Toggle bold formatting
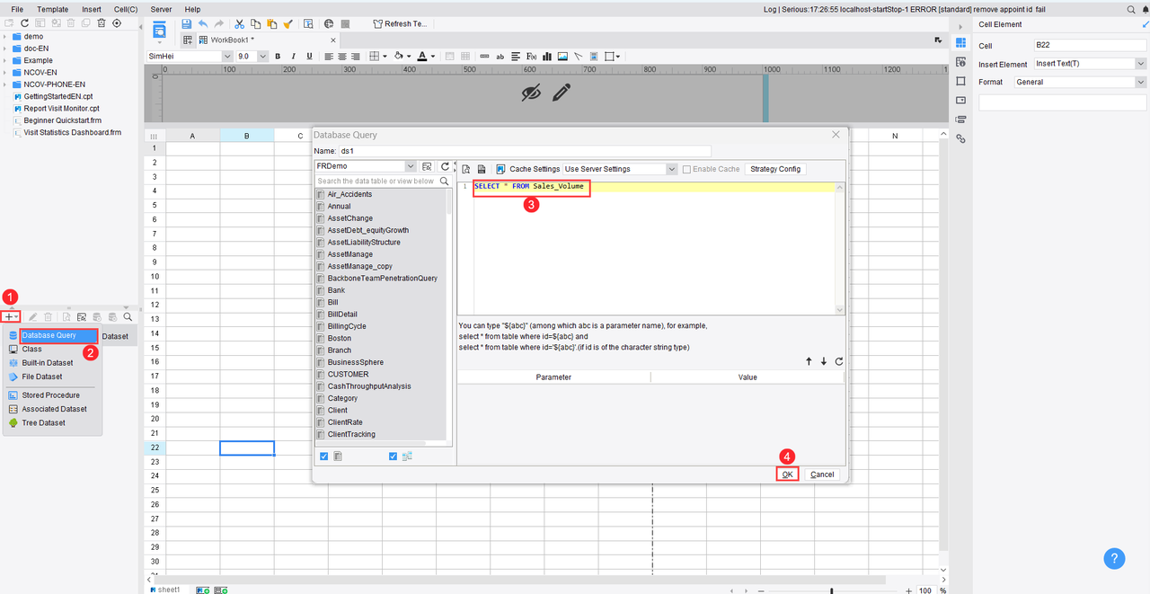The height and width of the screenshot is (594, 1150). (278, 57)
